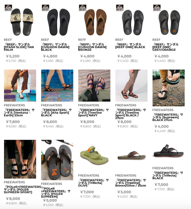Select the Trifecta Black sandal image

pos(168,152)
